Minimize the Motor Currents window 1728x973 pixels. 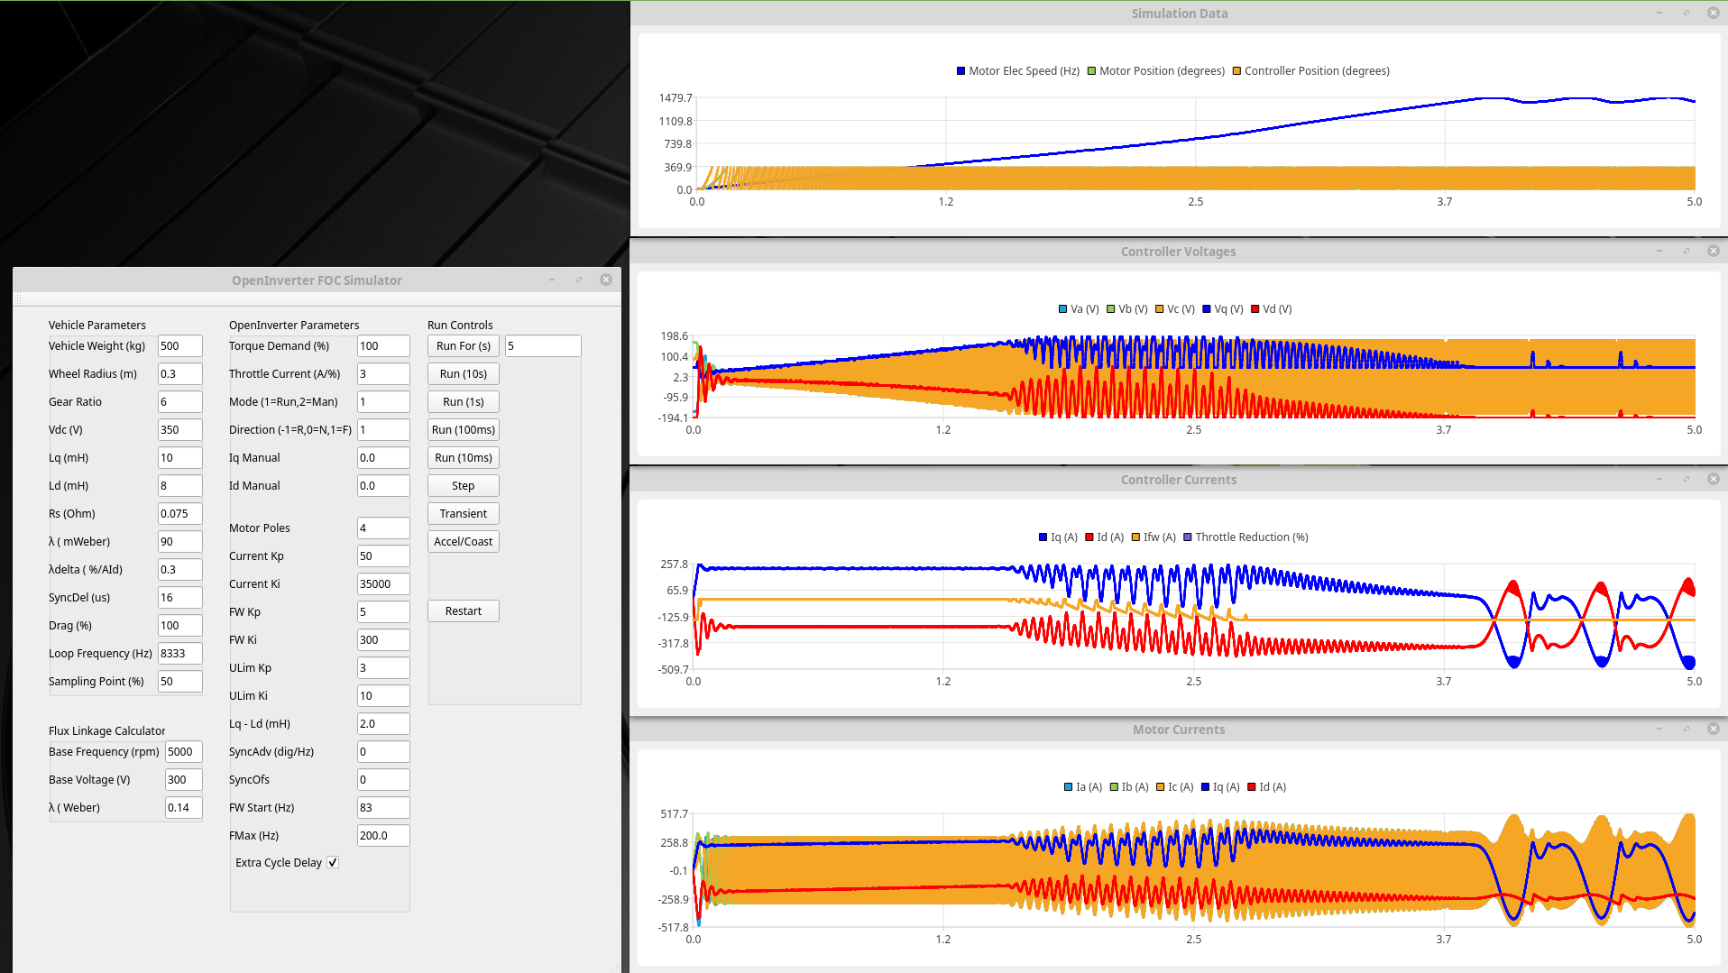click(x=1659, y=729)
